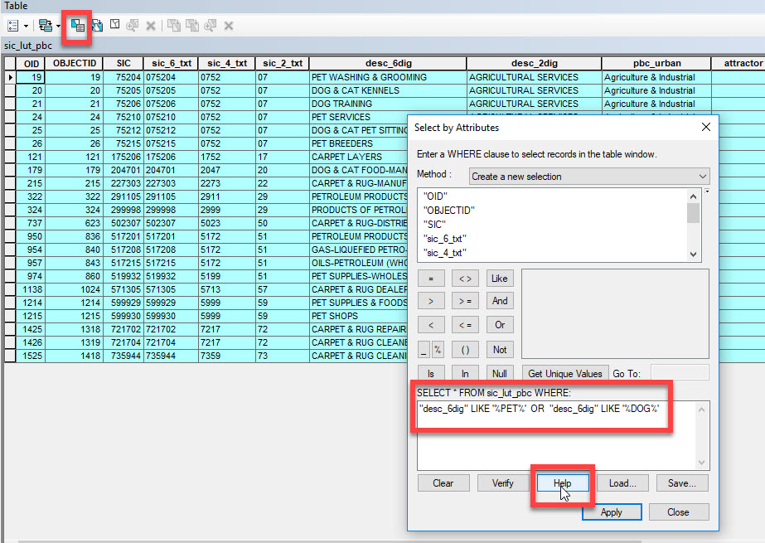Viewport: 765px width, 543px height.
Task: Click the Save... button
Action: pyautogui.click(x=682, y=483)
